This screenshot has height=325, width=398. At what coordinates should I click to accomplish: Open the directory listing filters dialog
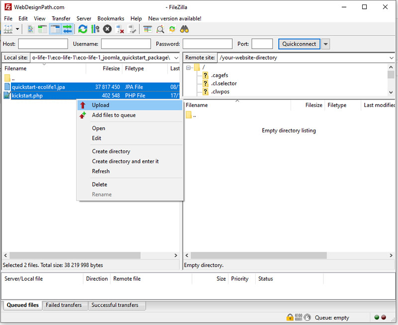(147, 29)
